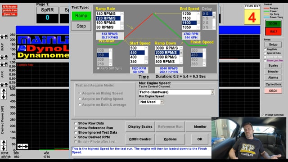Viewport: 288px width, 162px height.
Task: Click the ODBII Control button
Action: click(140, 139)
